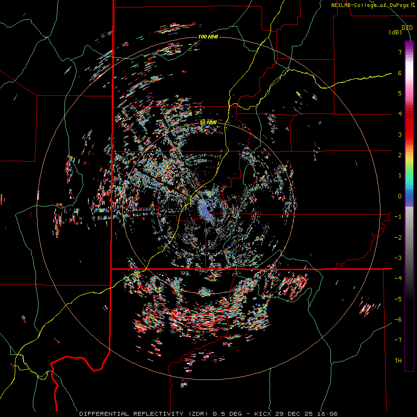Click the KICX station identifier
This screenshot has width=417, height=417.
pos(264,414)
